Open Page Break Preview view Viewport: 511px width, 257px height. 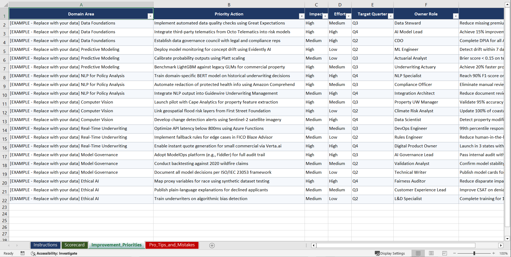(444, 253)
